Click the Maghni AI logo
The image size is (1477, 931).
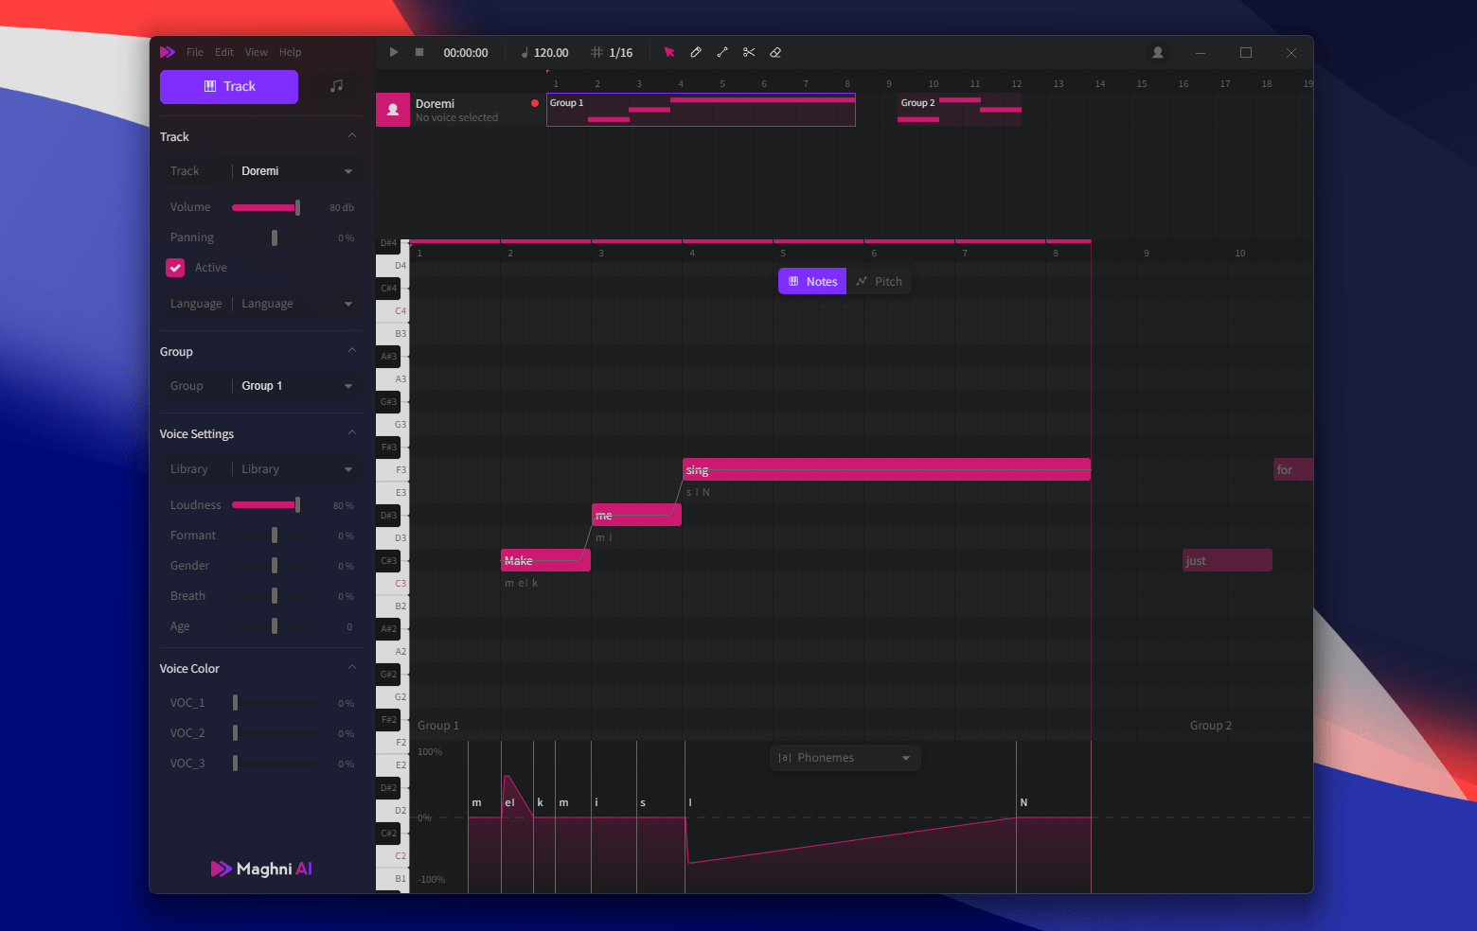261,869
